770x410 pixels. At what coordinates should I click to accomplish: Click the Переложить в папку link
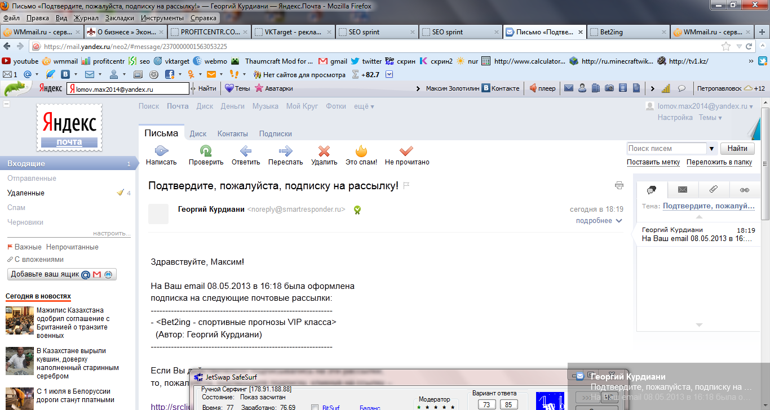tap(719, 162)
